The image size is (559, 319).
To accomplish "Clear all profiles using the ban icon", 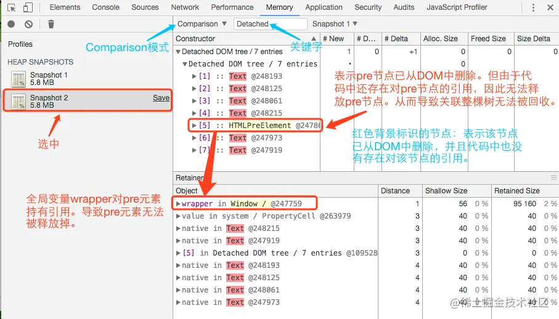I will click(28, 24).
